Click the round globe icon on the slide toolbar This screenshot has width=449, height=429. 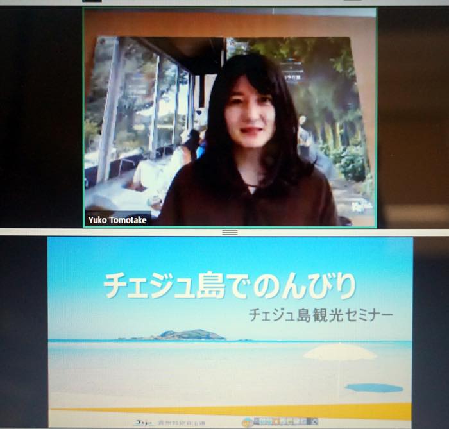[x=247, y=422]
